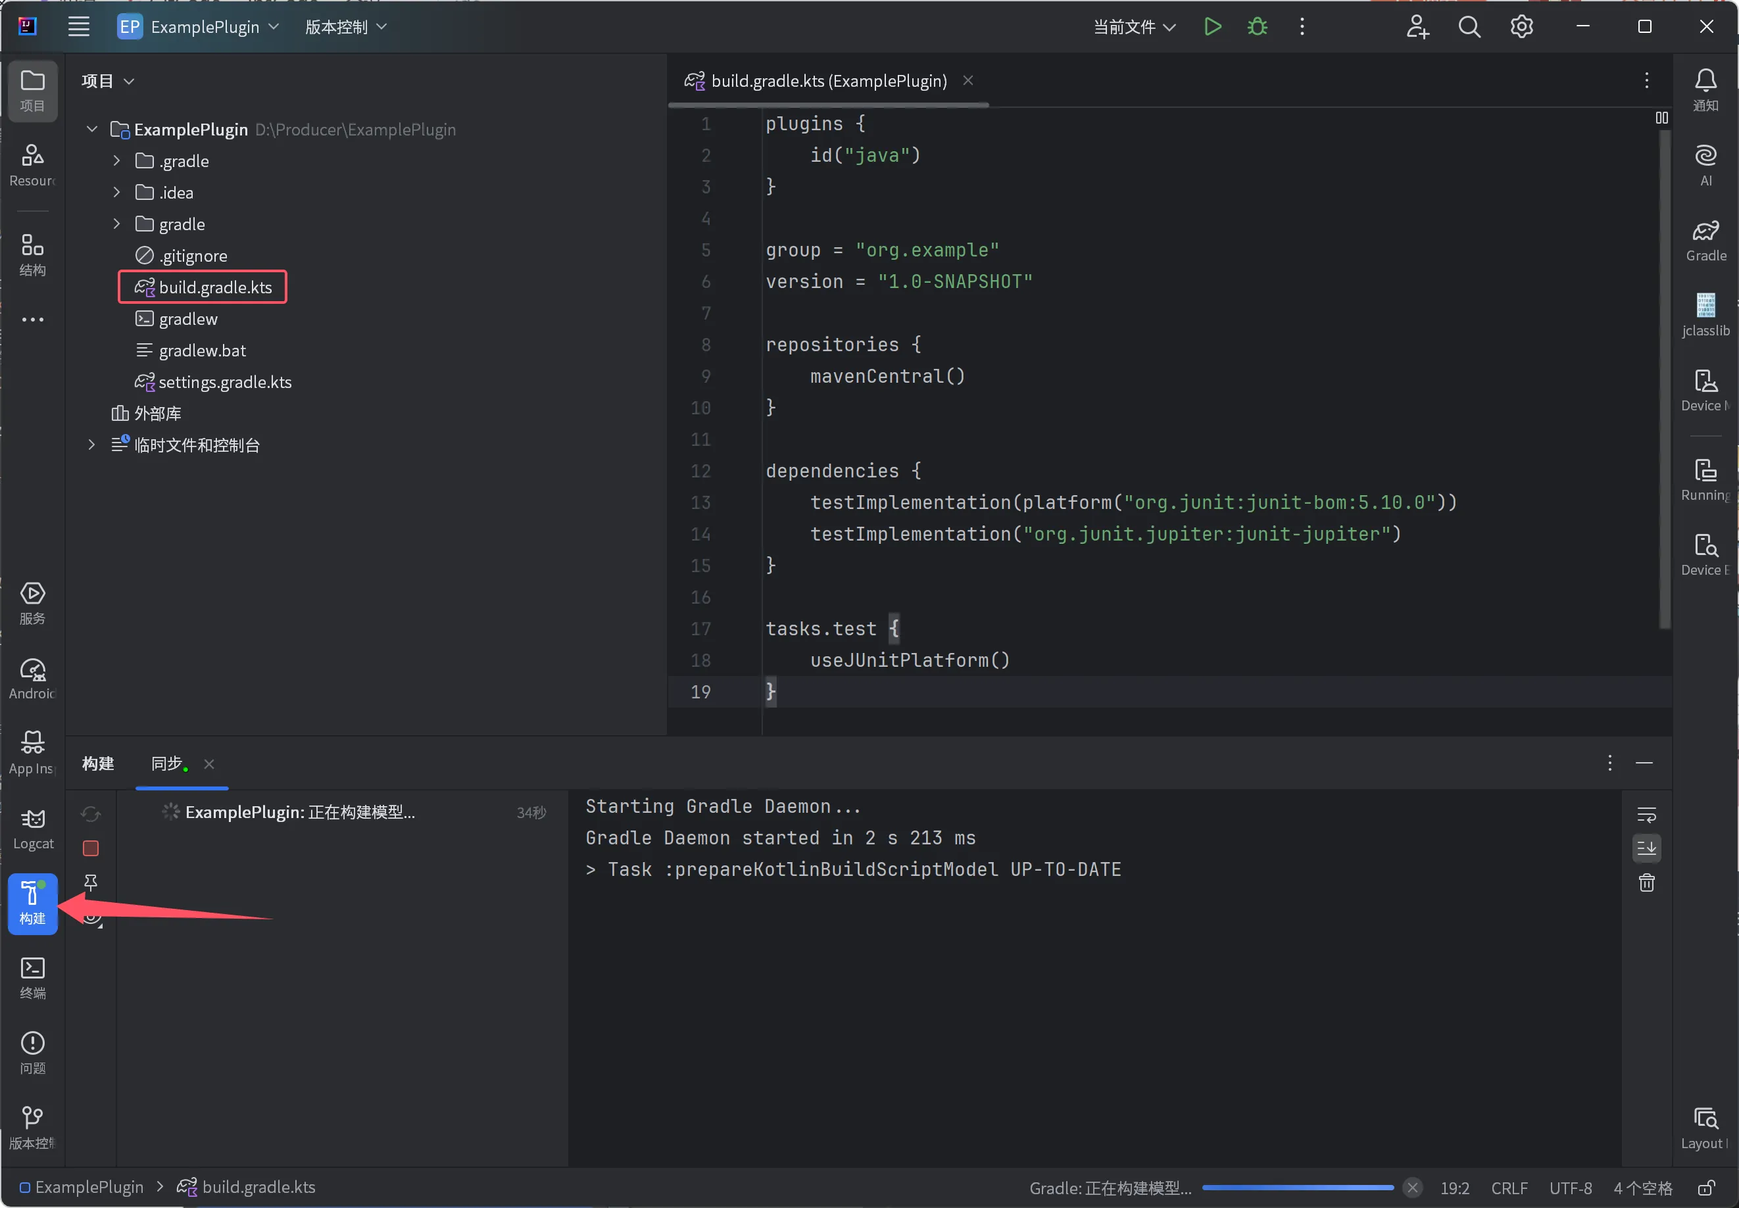Toggle the reader mode icon in editor corner

coord(1661,117)
